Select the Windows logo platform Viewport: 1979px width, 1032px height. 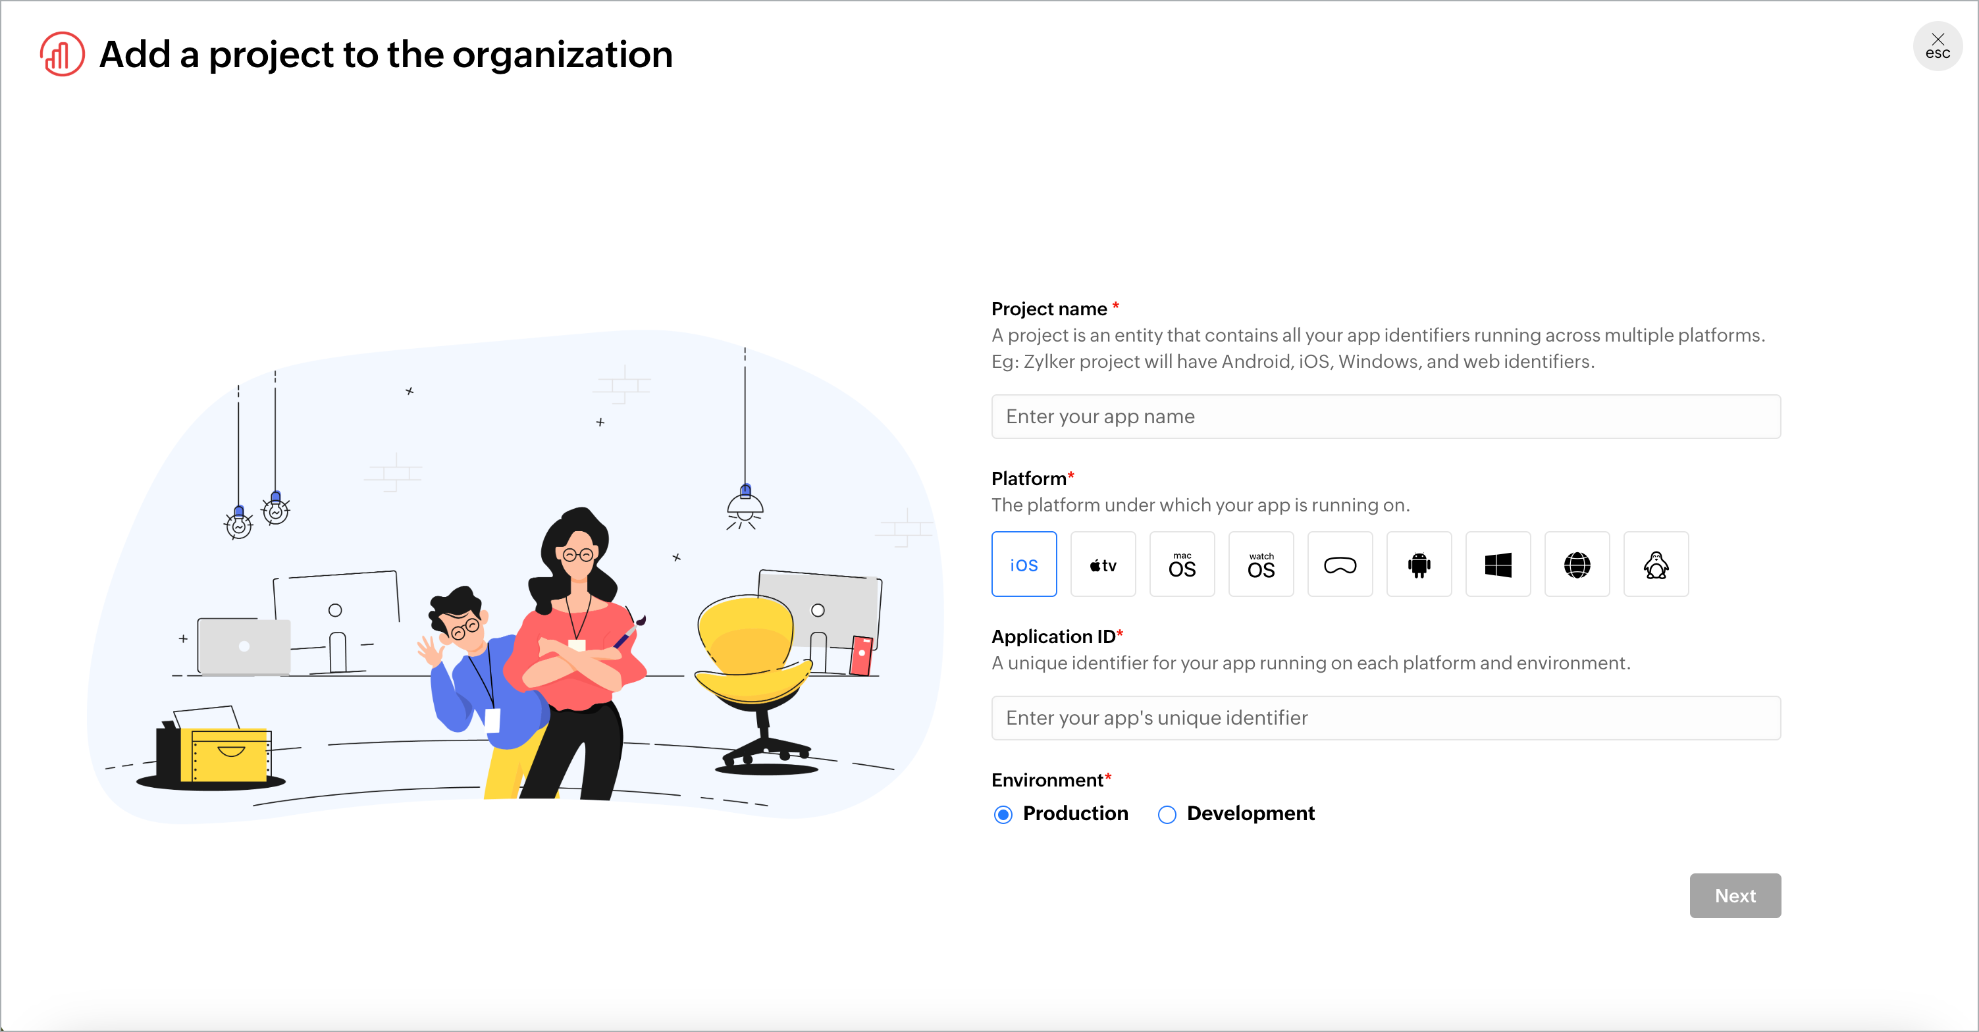(1497, 565)
